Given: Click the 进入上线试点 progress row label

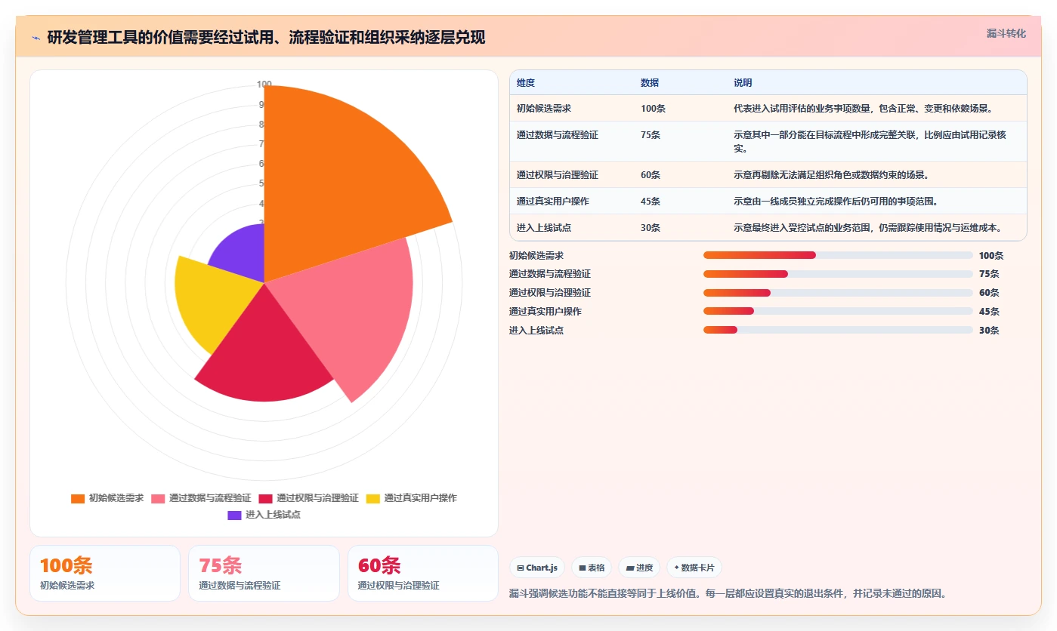Looking at the screenshot, I should [x=536, y=331].
